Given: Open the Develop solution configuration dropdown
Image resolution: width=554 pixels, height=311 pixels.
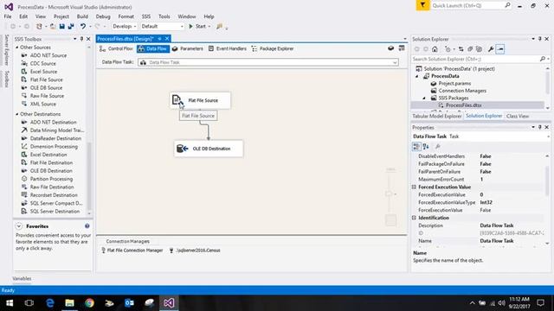Looking at the screenshot, I should [125, 27].
